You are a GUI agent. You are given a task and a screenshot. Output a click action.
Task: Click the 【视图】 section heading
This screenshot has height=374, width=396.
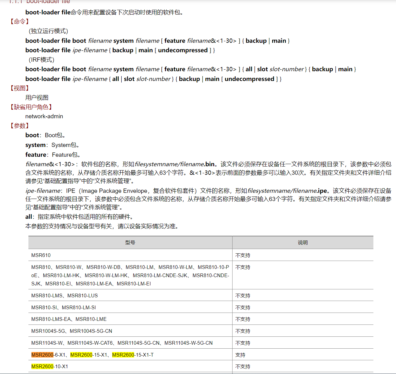coord(20,88)
